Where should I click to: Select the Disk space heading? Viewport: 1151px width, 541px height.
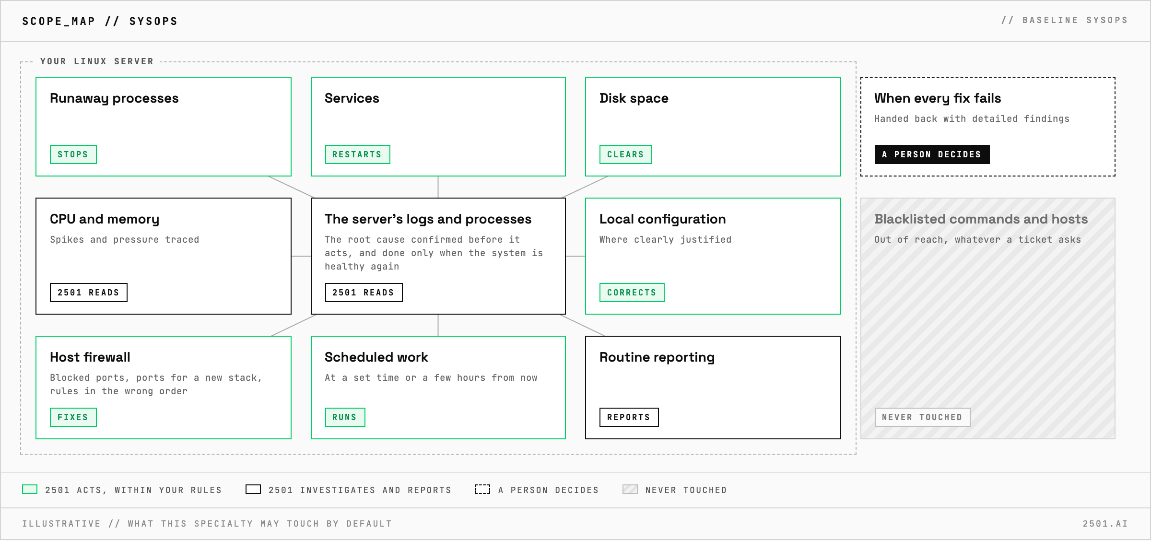tap(634, 98)
